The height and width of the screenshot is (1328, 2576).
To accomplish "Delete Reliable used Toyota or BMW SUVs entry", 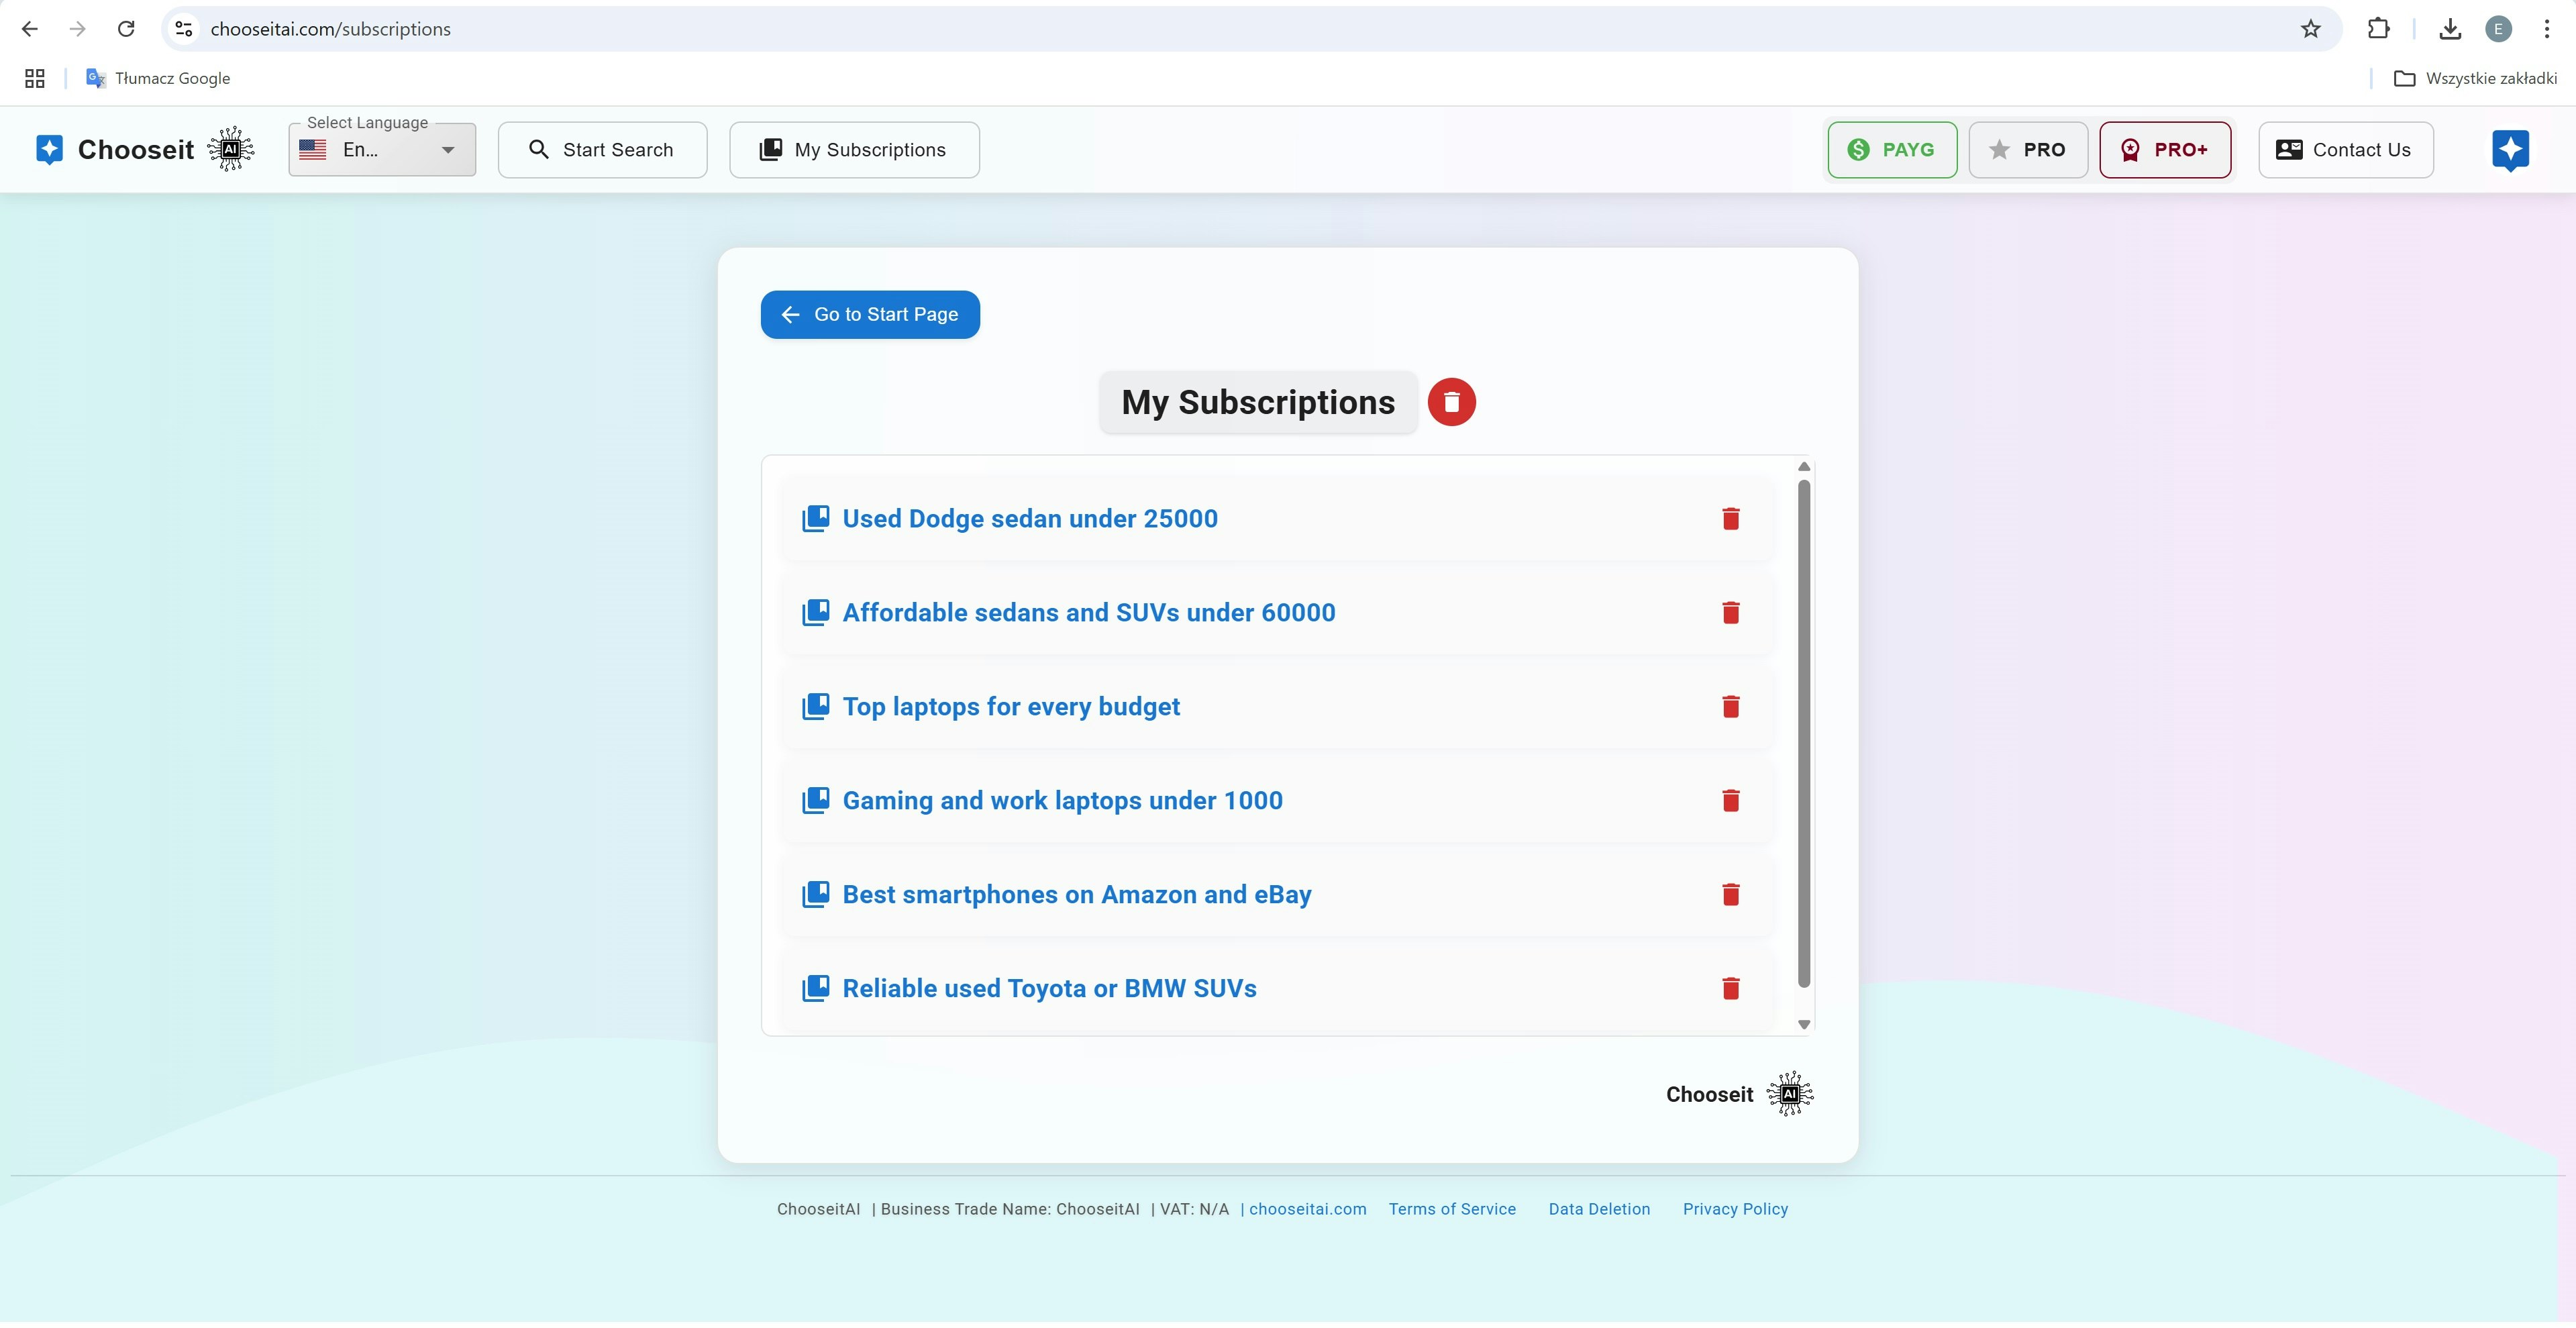I will point(1730,989).
